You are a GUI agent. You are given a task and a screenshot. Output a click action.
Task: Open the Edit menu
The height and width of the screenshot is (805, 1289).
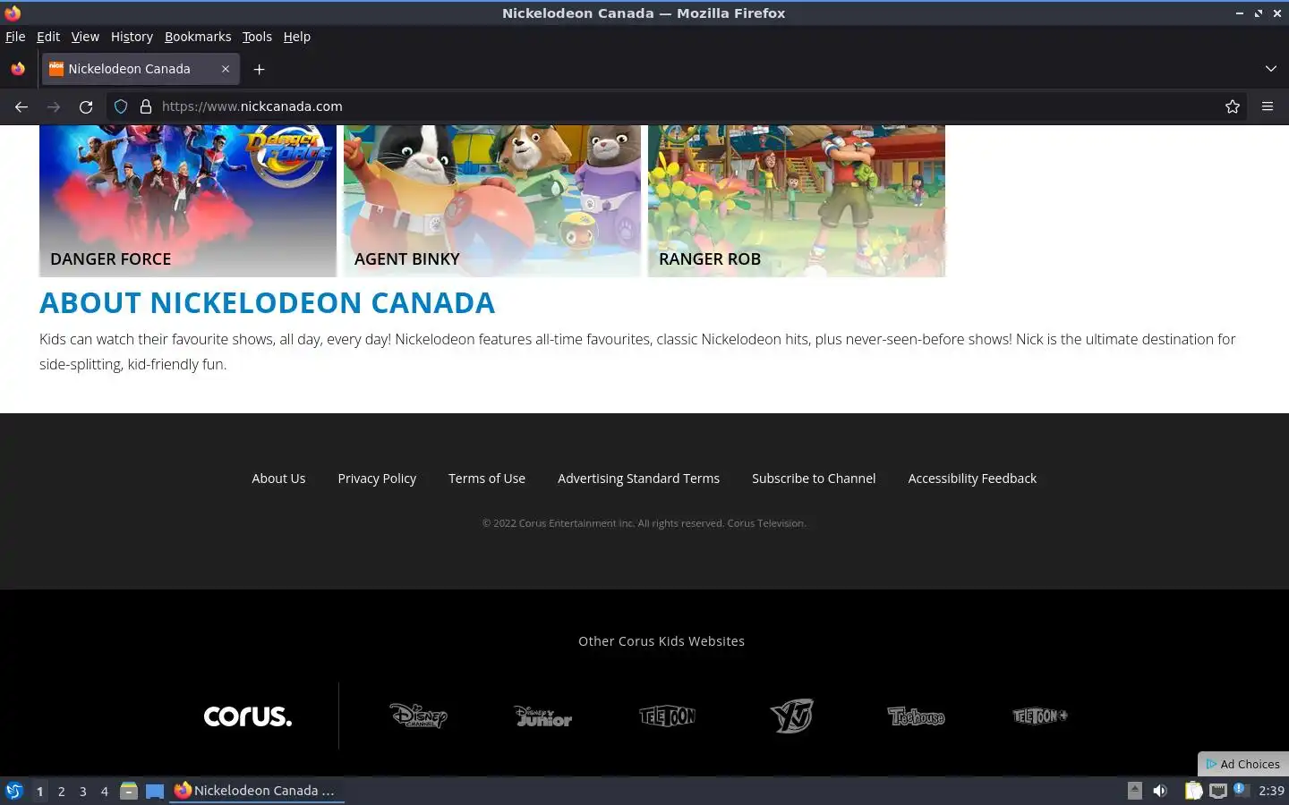tap(47, 37)
